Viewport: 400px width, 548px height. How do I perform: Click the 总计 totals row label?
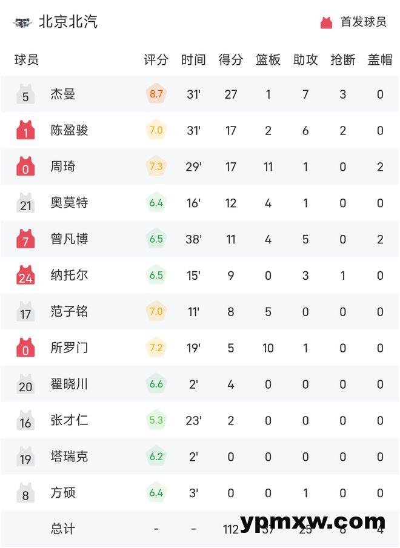point(63,529)
